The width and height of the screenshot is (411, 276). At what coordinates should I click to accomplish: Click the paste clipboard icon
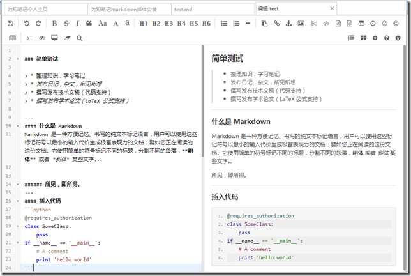[x=264, y=24]
